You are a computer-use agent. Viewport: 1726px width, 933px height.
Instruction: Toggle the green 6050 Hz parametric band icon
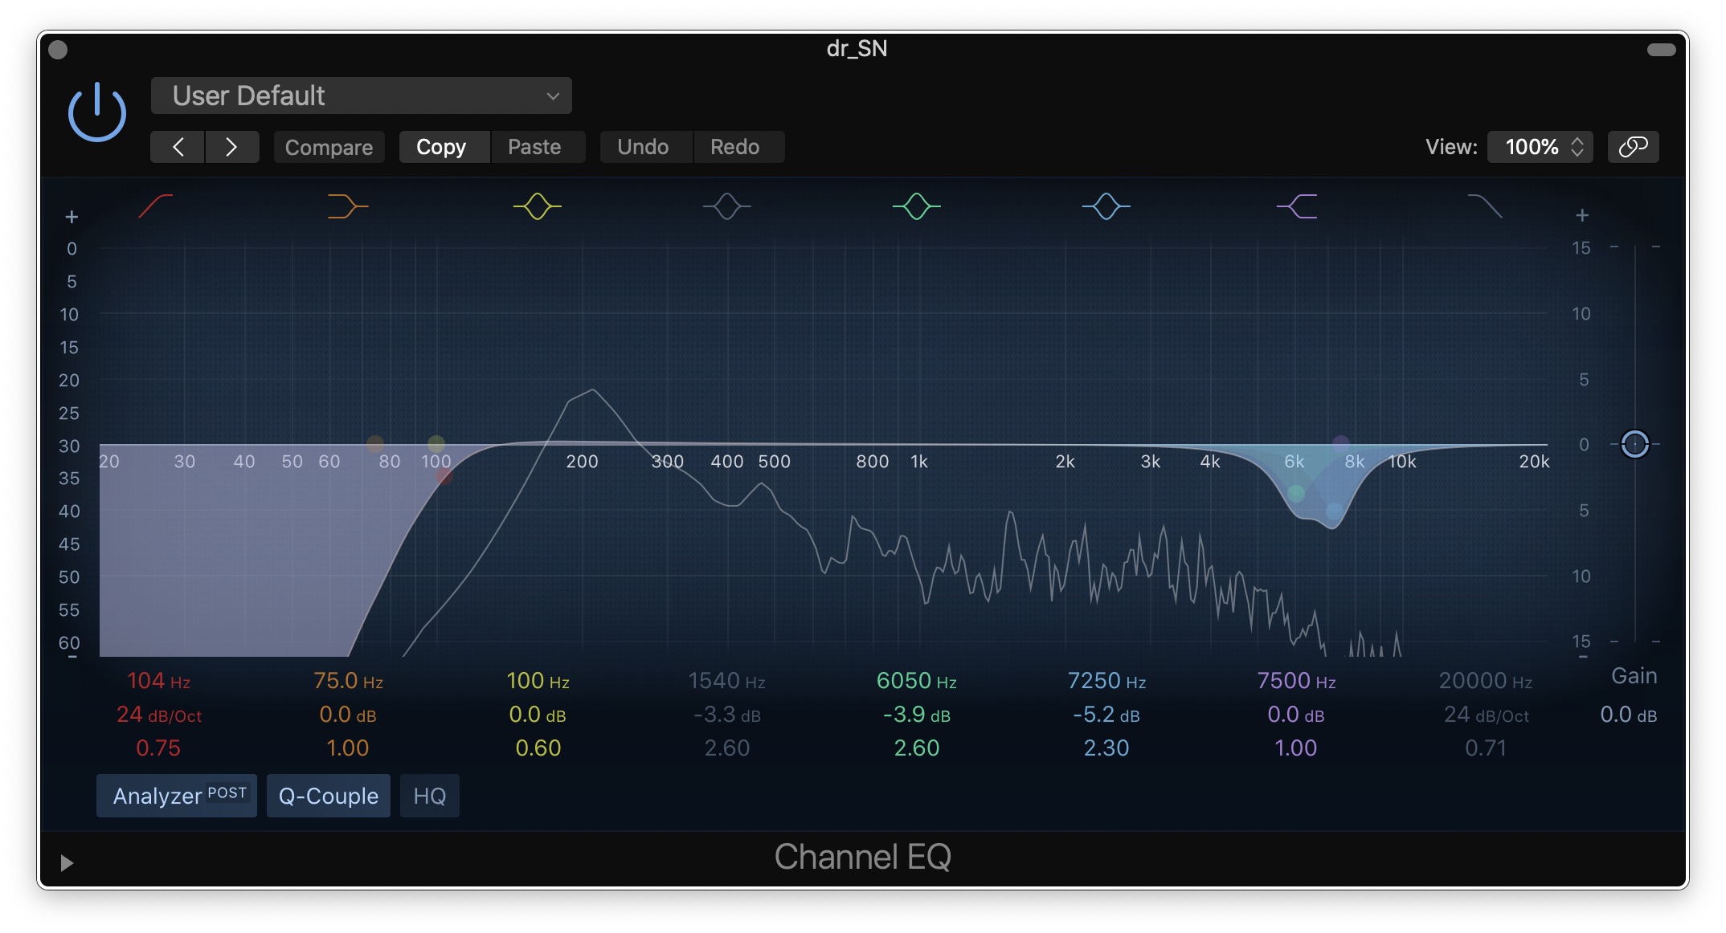(x=916, y=206)
